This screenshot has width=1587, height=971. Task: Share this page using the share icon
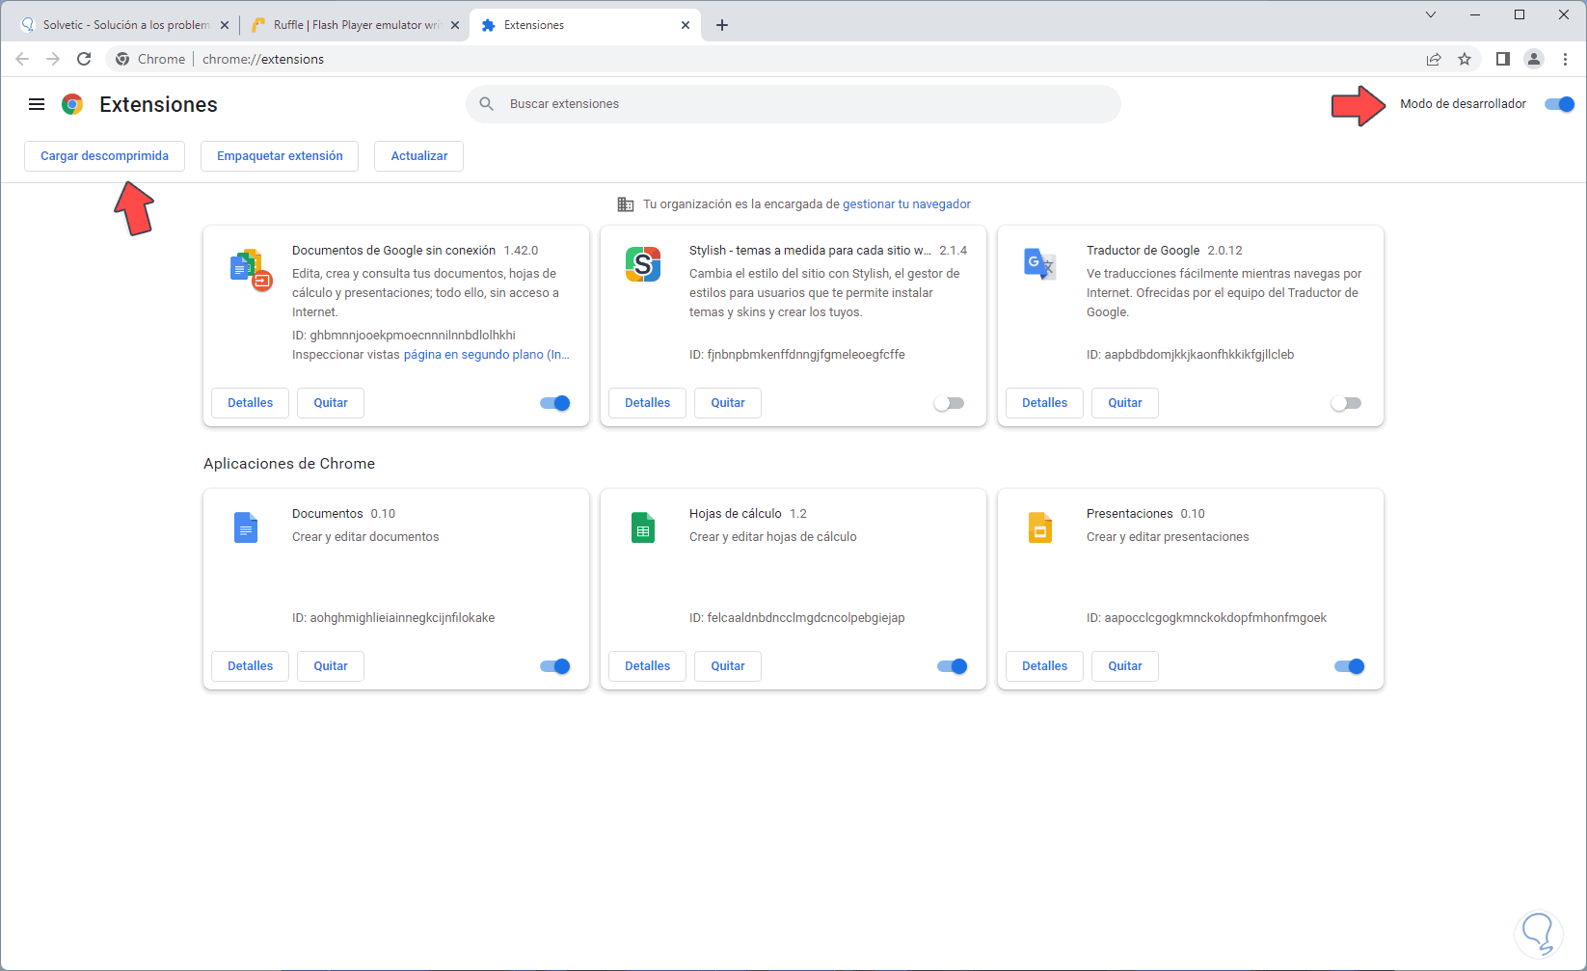click(x=1434, y=59)
